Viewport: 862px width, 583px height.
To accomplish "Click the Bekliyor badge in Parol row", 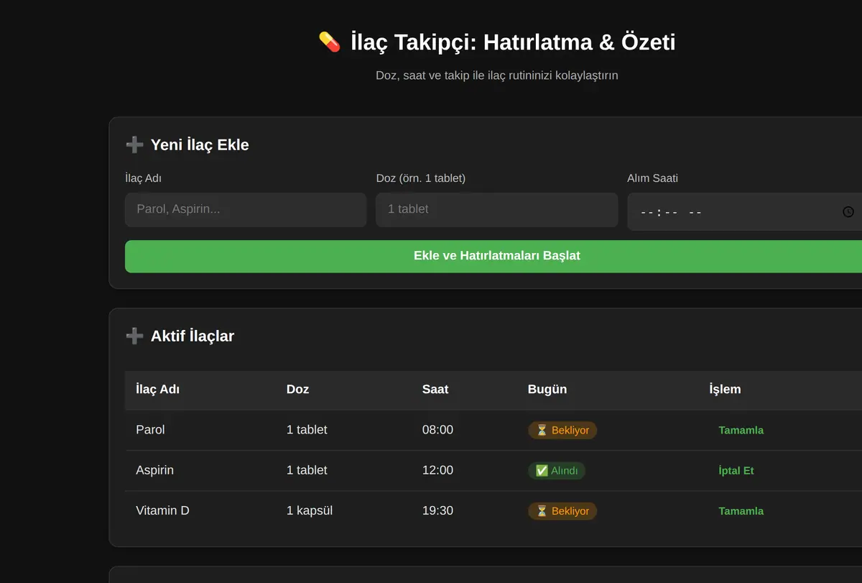I will pyautogui.click(x=562, y=430).
